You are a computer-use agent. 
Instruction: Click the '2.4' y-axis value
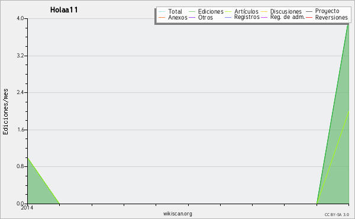(20, 92)
